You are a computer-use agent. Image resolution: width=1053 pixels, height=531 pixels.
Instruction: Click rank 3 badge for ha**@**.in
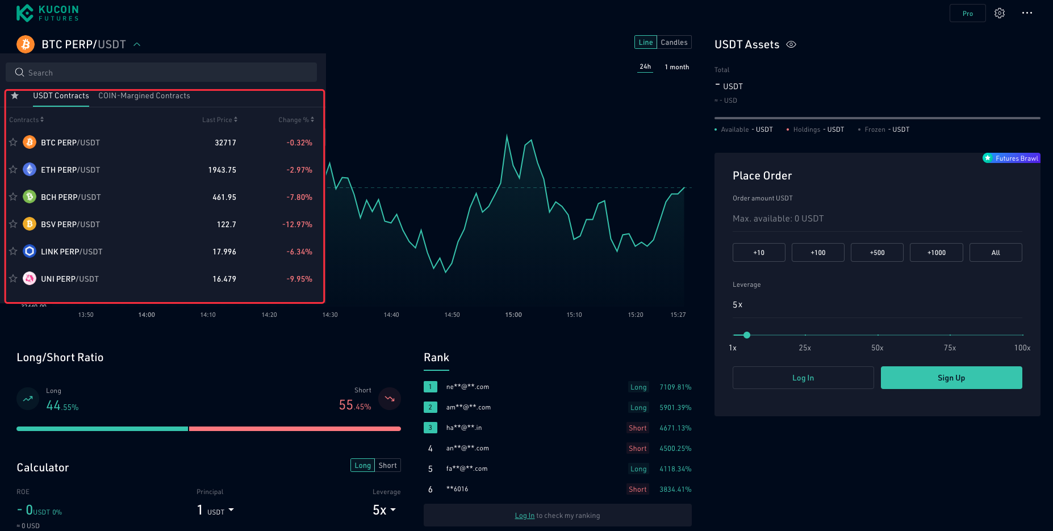point(430,428)
